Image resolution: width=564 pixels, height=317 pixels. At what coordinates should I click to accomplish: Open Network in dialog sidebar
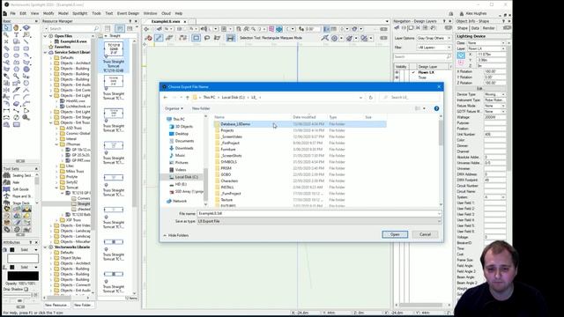point(176,201)
